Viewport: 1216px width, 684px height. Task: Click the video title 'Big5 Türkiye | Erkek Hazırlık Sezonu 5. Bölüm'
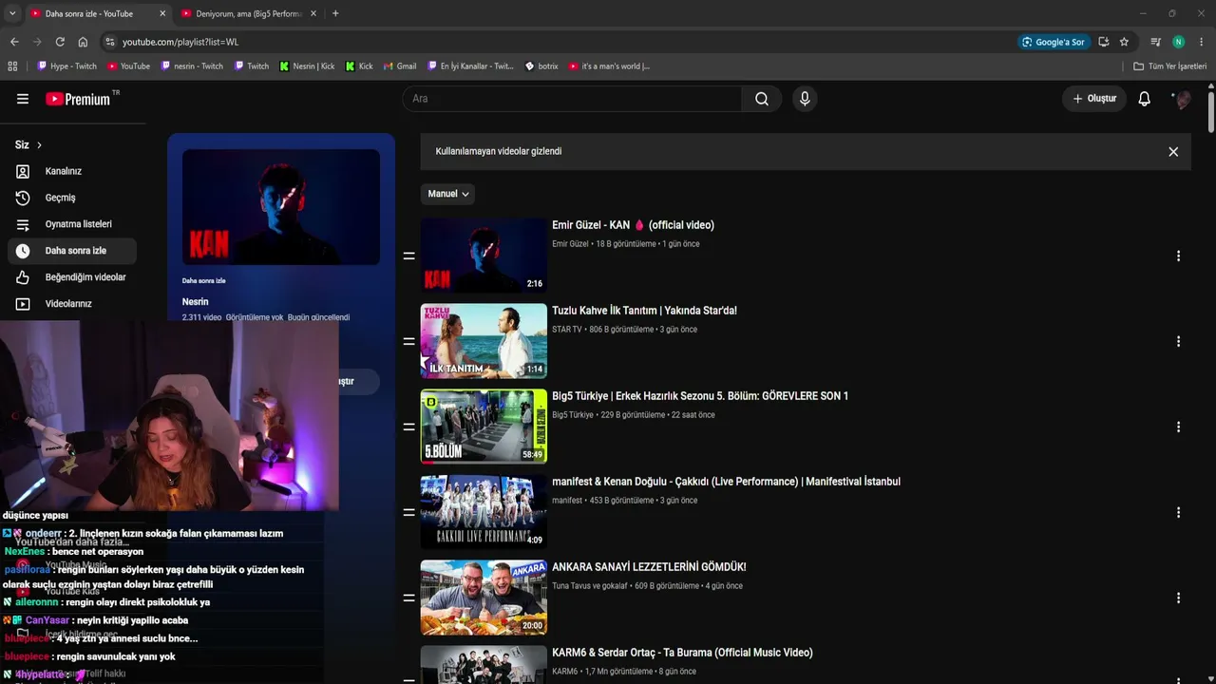click(x=700, y=396)
